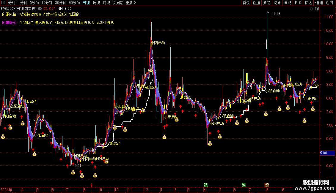Select the 15分钟 period tab
This screenshot has height=193, width=336.
click(x=47, y=3)
